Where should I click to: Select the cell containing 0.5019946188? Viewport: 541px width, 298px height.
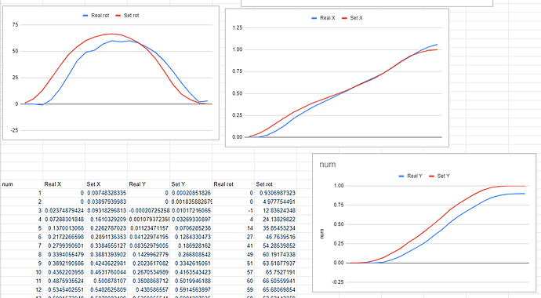click(x=191, y=281)
